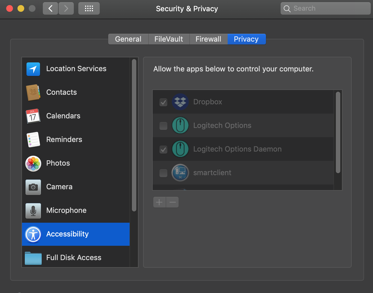Click the "Logitech Options Daemon" app name
The width and height of the screenshot is (373, 293).
[x=237, y=149]
